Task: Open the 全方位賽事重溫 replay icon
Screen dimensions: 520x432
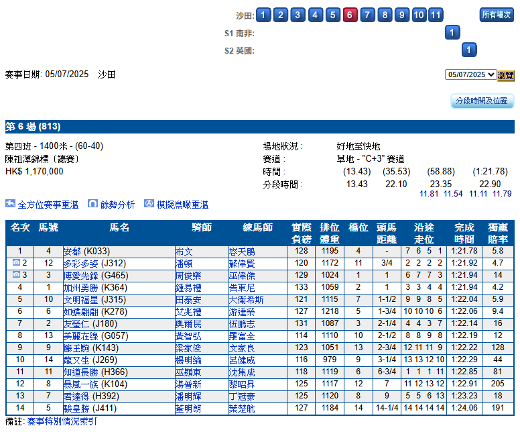Action: tap(10, 203)
